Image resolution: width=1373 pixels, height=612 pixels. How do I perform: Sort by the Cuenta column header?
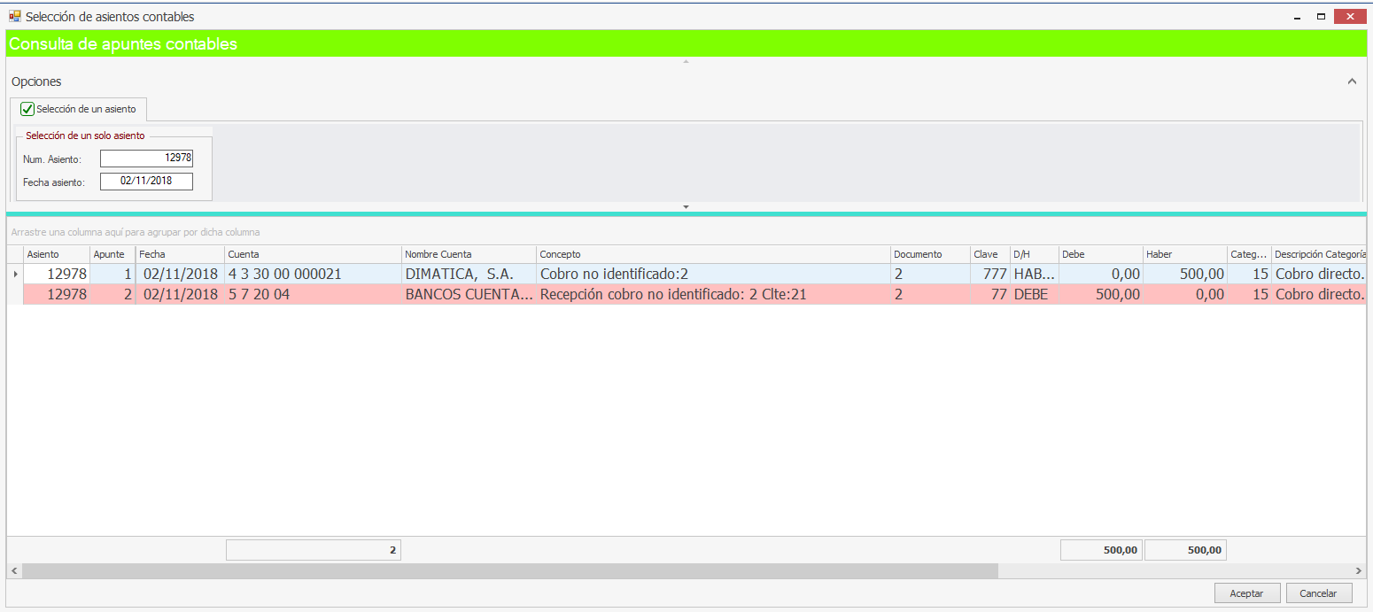point(312,254)
